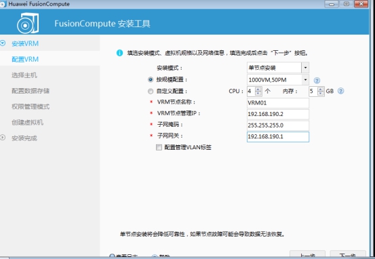375x259 pixels.
Task: Click the VRM节点名称 field with VRM01
Action: pyautogui.click(x=278, y=103)
